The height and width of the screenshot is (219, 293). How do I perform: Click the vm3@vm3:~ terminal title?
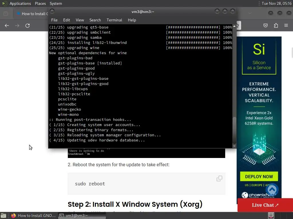(x=143, y=12)
